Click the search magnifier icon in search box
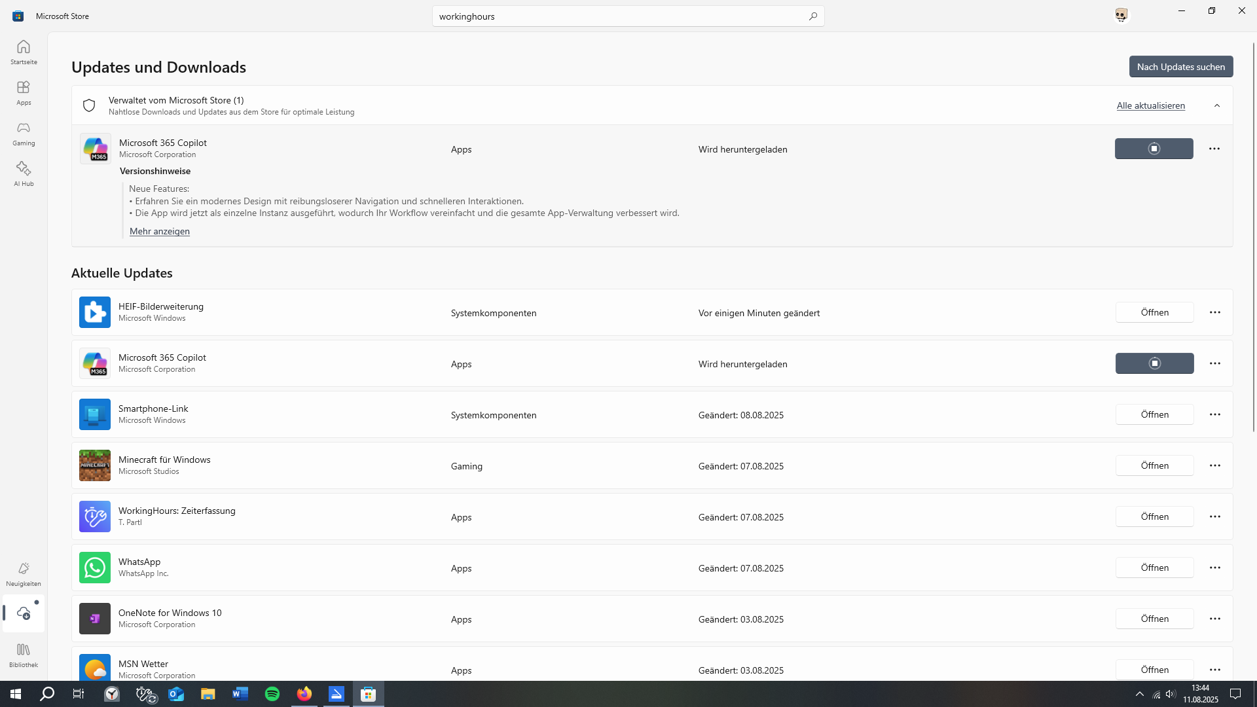 pyautogui.click(x=812, y=16)
